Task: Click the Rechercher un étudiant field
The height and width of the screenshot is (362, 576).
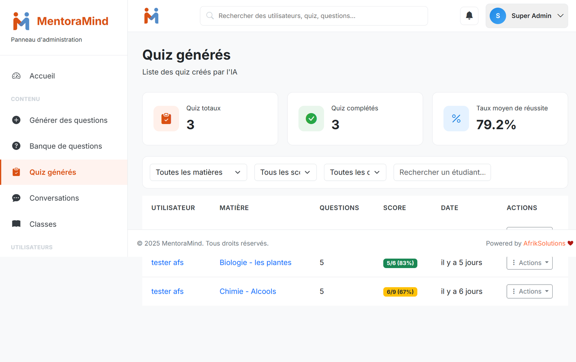Action: click(442, 172)
